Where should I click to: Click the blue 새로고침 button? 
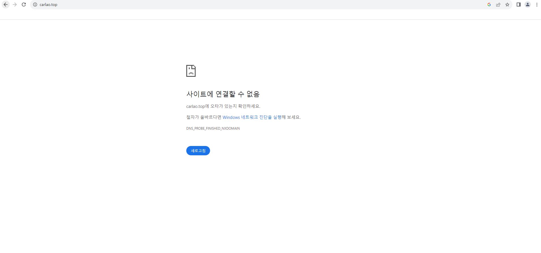coord(198,151)
